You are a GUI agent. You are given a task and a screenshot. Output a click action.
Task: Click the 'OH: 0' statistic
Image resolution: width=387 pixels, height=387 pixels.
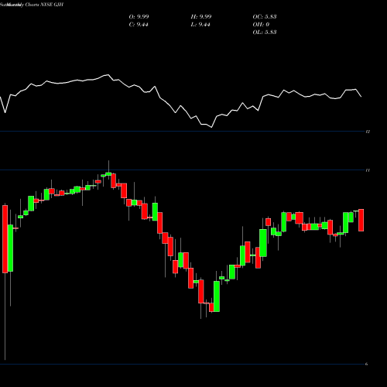[261, 25]
